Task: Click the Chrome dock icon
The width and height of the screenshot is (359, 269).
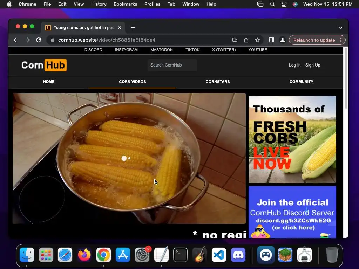Action: click(103, 255)
